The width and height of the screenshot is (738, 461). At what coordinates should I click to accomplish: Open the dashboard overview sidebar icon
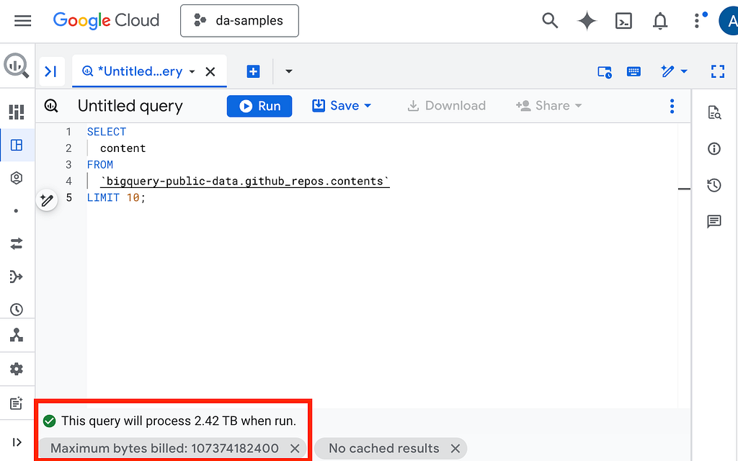point(17,112)
